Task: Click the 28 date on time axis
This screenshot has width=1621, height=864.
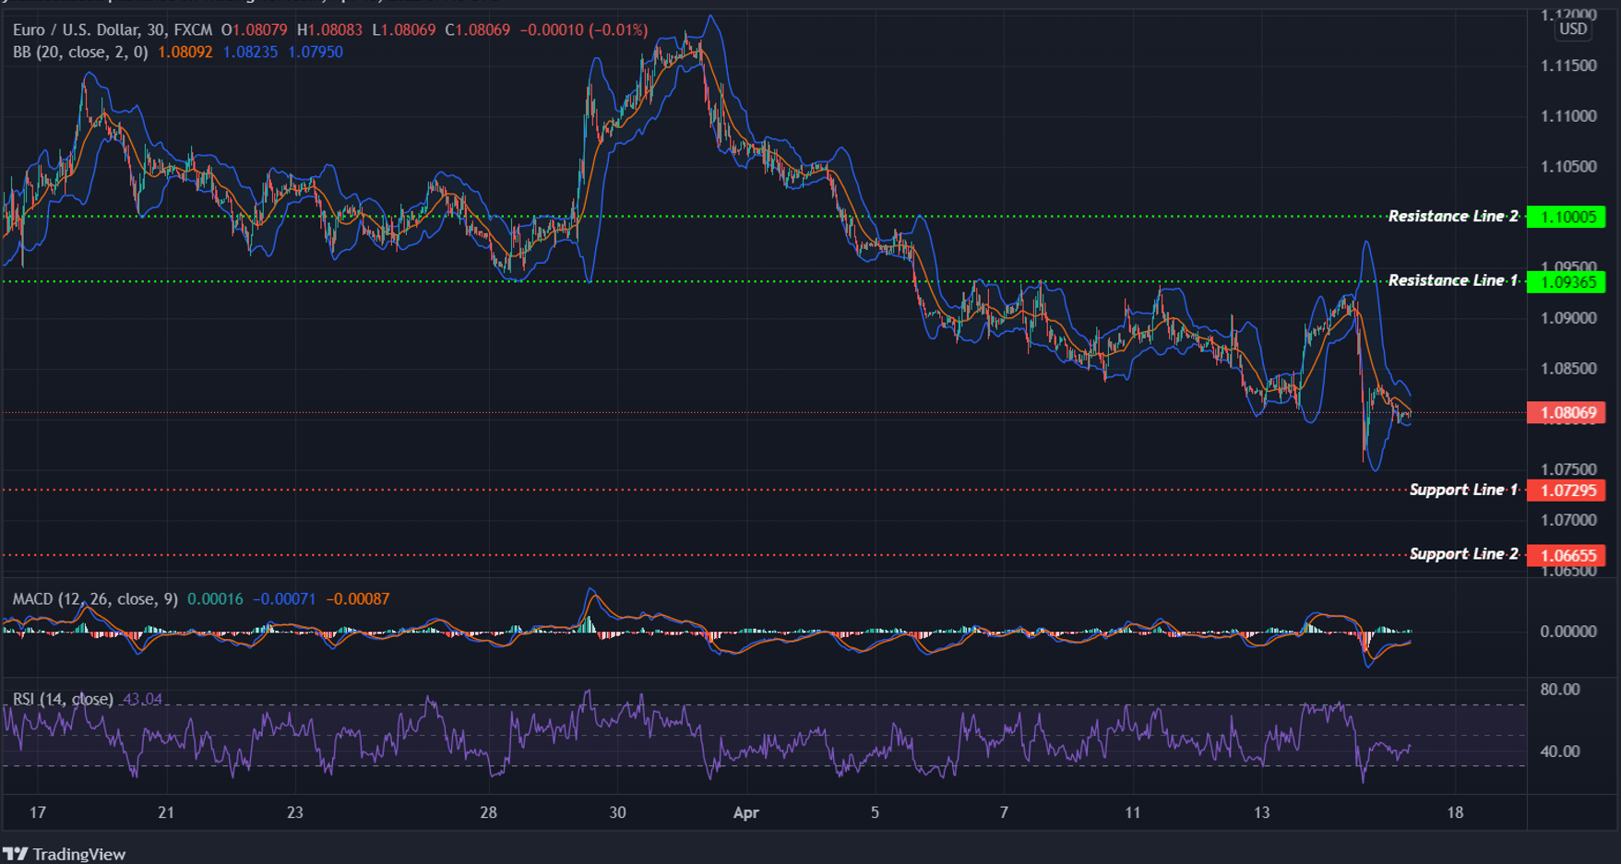Action: (488, 813)
